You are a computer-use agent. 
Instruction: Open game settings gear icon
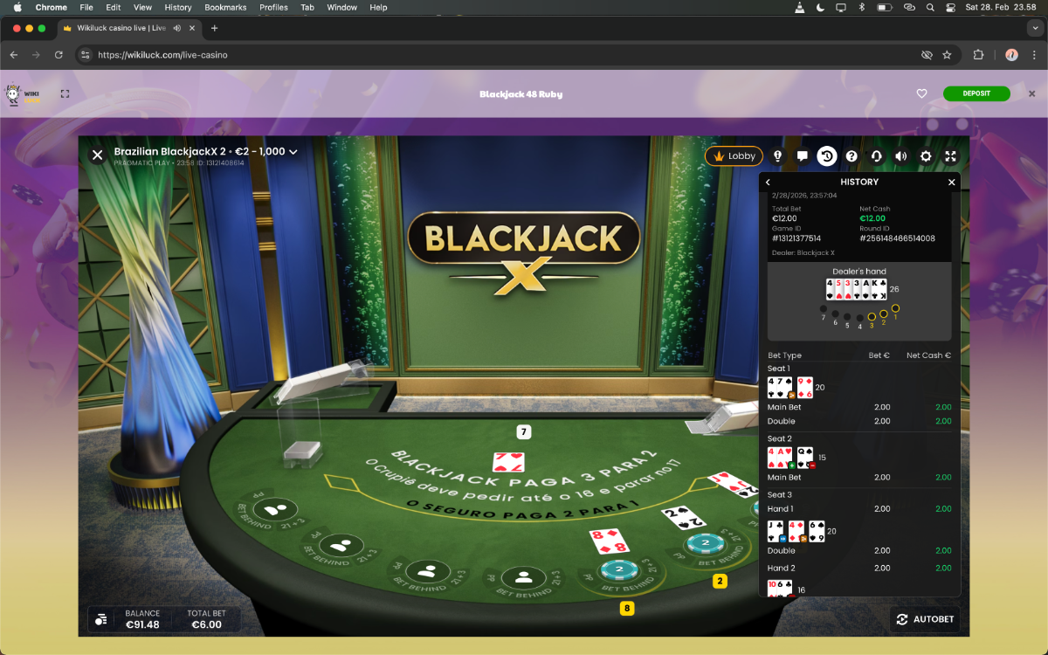tap(926, 156)
